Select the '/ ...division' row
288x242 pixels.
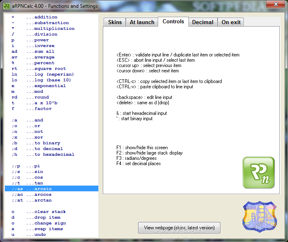click(52, 34)
